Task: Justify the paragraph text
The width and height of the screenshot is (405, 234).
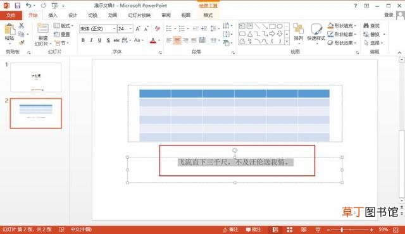Action: (x=194, y=40)
